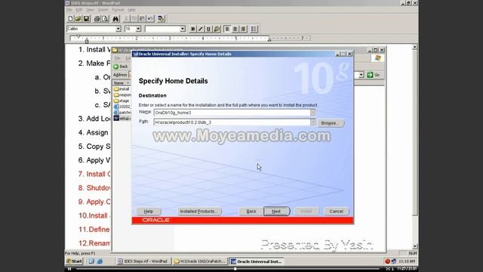This screenshot has width=483, height=272.
Task: Click the Date/Time insert icon in WordPad
Action: pos(161,19)
